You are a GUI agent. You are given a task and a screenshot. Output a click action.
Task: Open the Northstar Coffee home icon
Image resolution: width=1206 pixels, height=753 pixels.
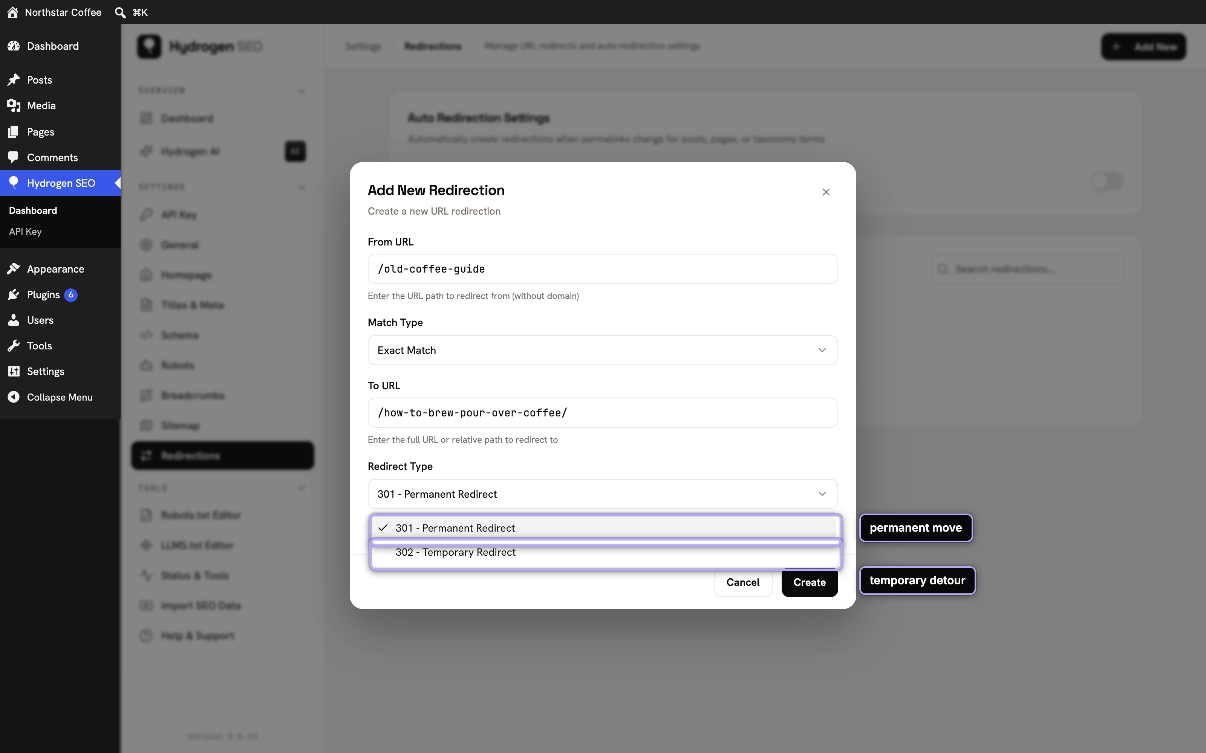click(x=13, y=12)
